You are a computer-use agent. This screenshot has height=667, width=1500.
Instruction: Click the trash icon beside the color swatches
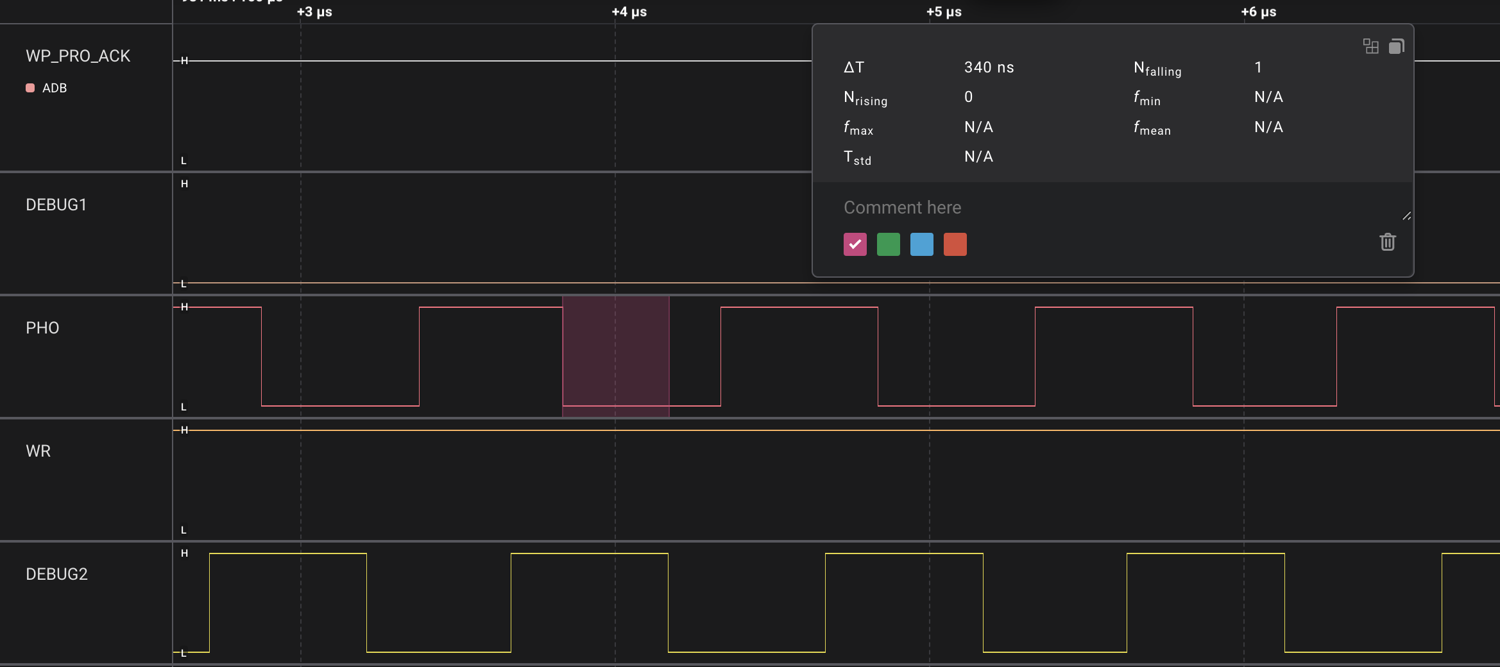click(x=1388, y=242)
